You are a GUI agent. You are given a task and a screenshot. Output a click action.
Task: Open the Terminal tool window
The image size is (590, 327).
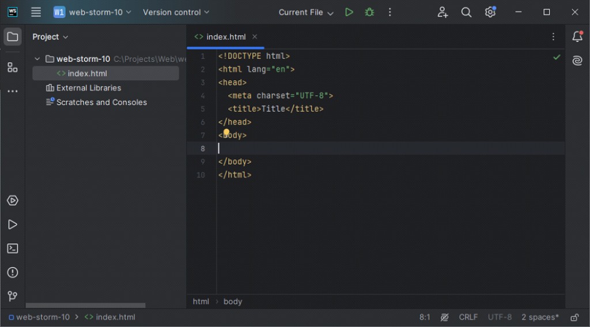pos(13,248)
